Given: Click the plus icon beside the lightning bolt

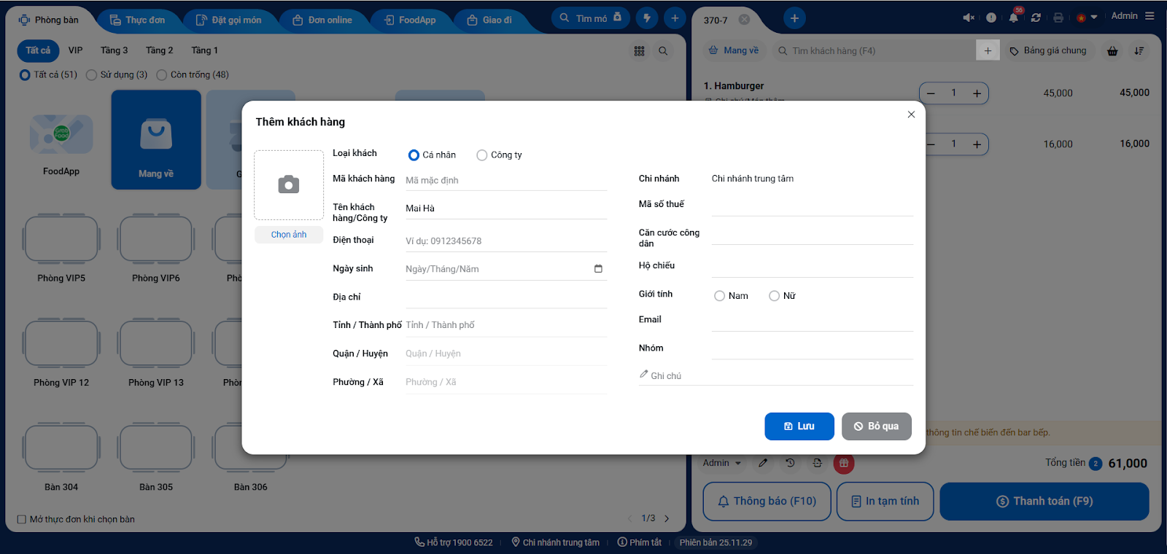Looking at the screenshot, I should [x=675, y=18].
